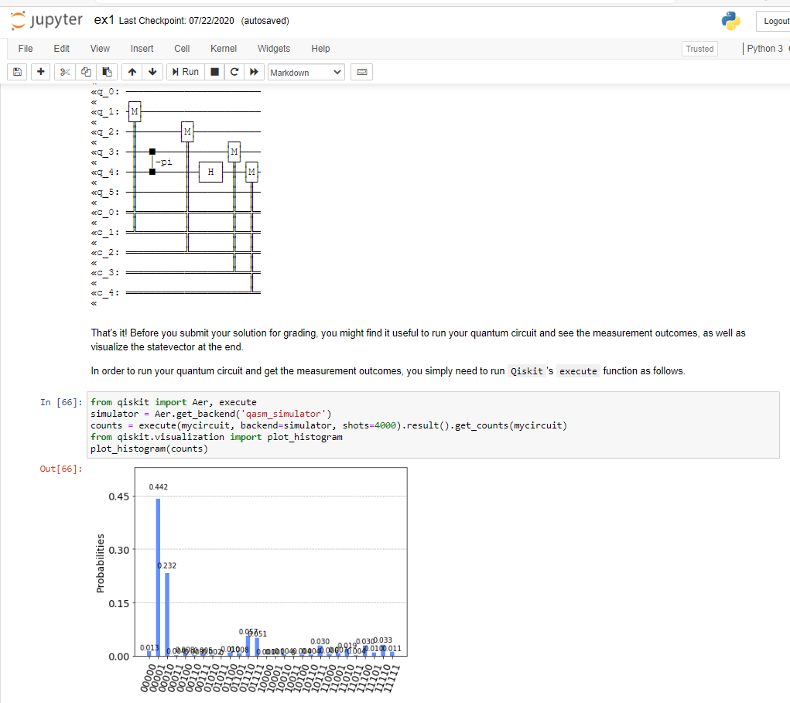Viewport: 790px width, 703px height.
Task: Click the Trusted notebook indicator
Action: click(x=699, y=49)
